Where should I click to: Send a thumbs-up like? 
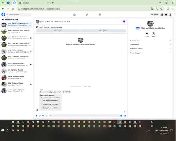click(x=125, y=116)
